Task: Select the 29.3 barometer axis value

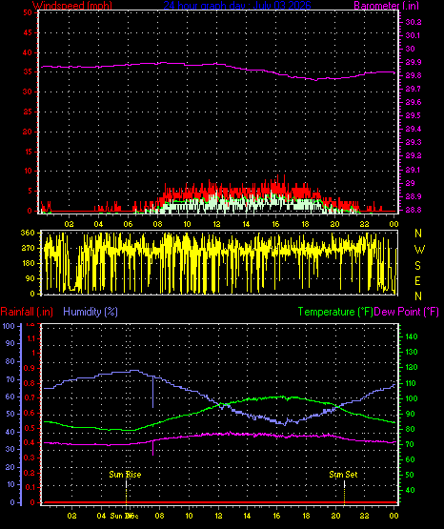Action: click(x=414, y=142)
